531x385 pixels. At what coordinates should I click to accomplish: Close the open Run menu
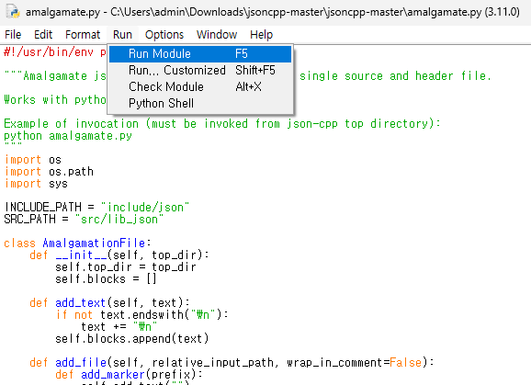[x=122, y=35]
